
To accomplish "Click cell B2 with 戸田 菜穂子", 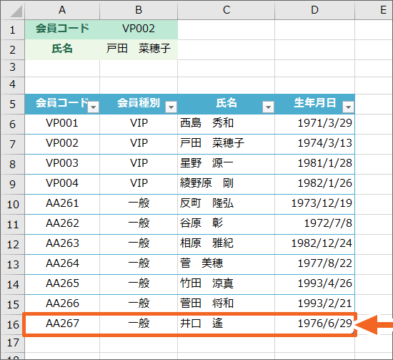I will tap(139, 49).
